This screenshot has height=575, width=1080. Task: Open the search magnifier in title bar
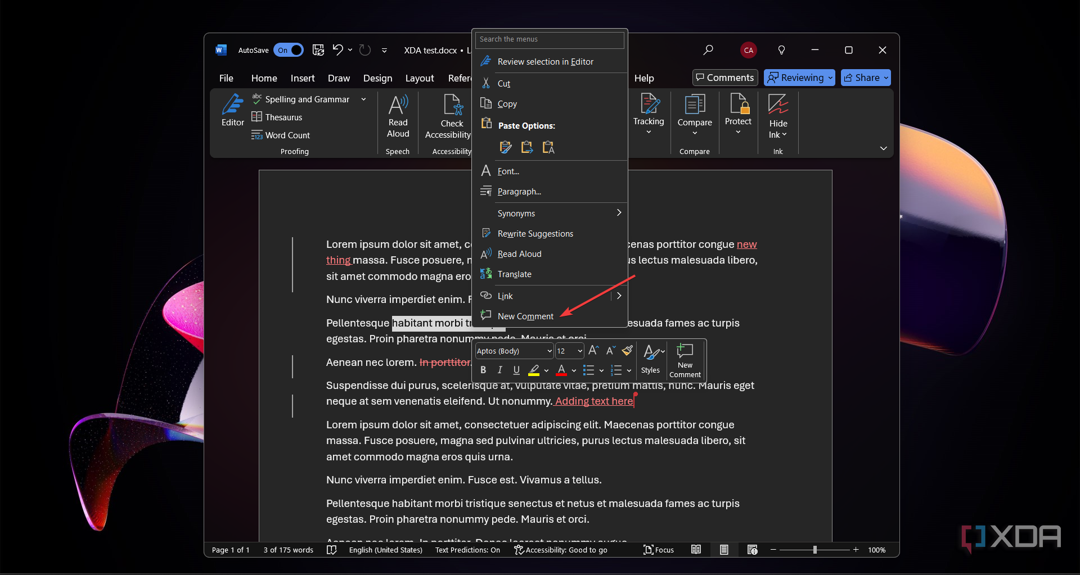[x=708, y=50]
